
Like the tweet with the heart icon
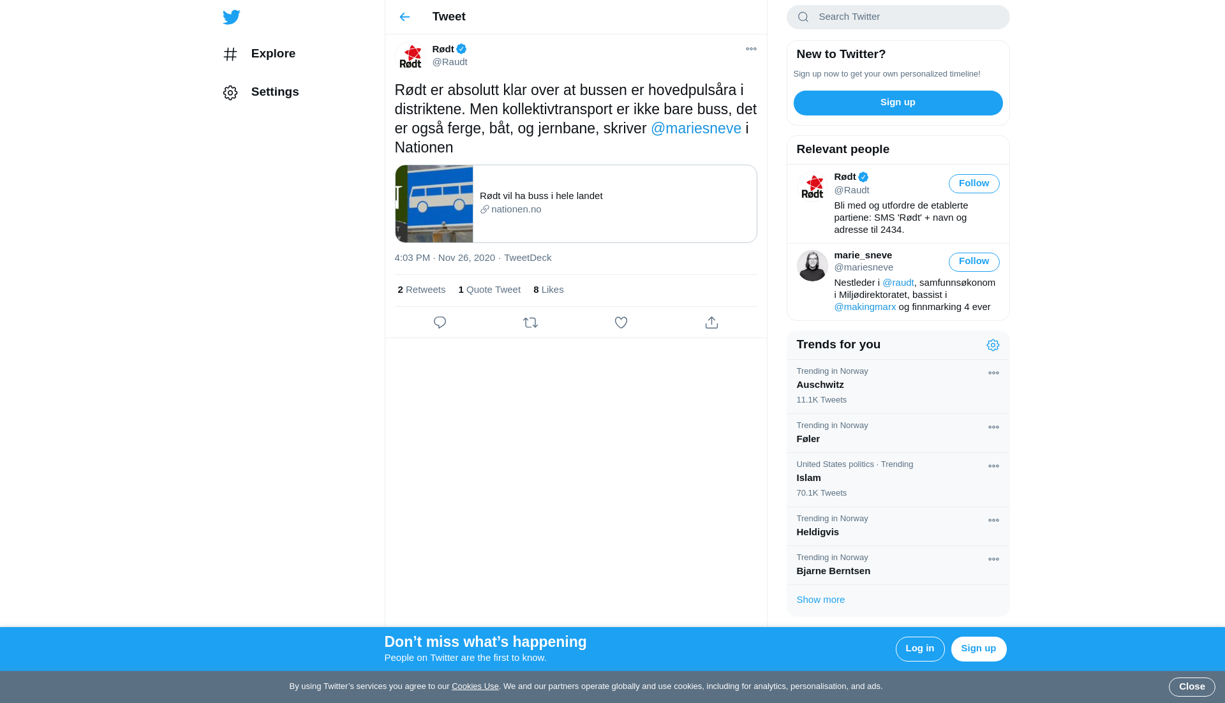click(621, 323)
